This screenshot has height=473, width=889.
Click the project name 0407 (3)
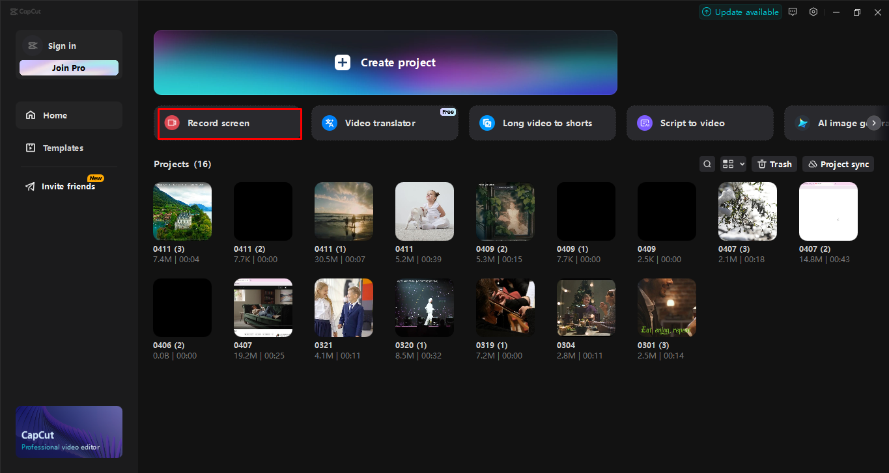pos(734,249)
